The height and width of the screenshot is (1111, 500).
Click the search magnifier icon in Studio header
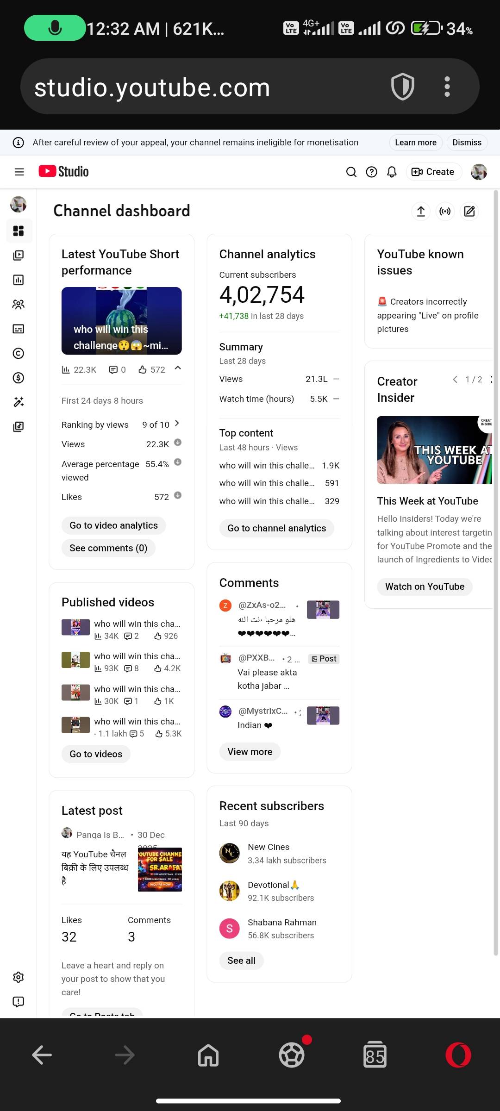click(351, 172)
